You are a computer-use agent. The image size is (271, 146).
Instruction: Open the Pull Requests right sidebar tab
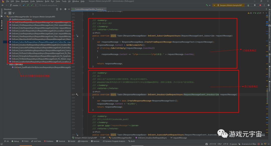click(269, 15)
